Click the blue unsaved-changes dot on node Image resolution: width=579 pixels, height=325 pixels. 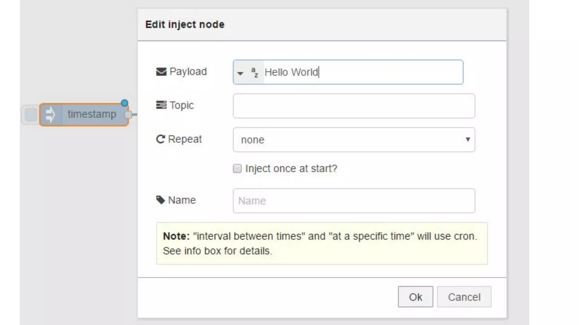point(124,103)
